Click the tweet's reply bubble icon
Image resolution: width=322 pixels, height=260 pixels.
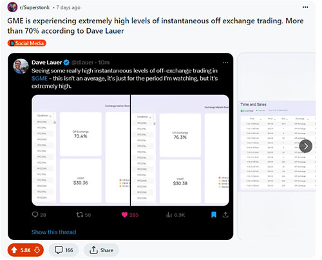[x=35, y=214]
